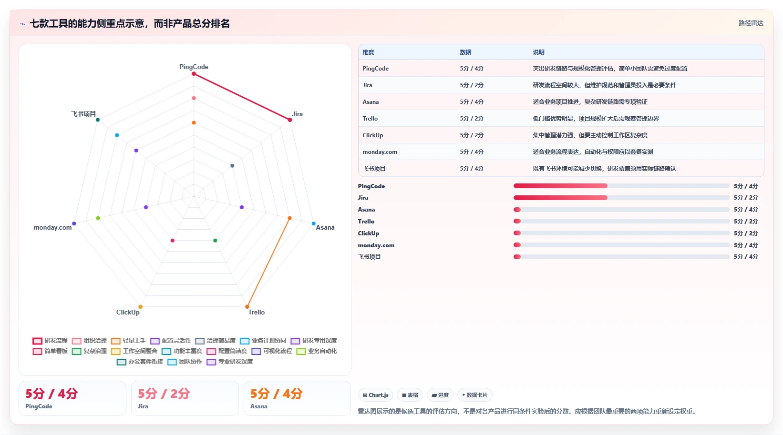Click the blue outer point at Asana axis

[x=313, y=223]
